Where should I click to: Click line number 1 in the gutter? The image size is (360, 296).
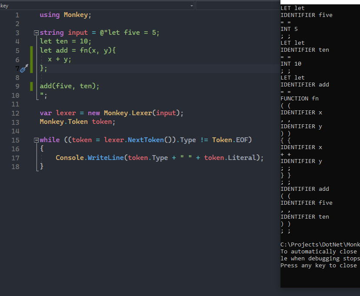17,15
